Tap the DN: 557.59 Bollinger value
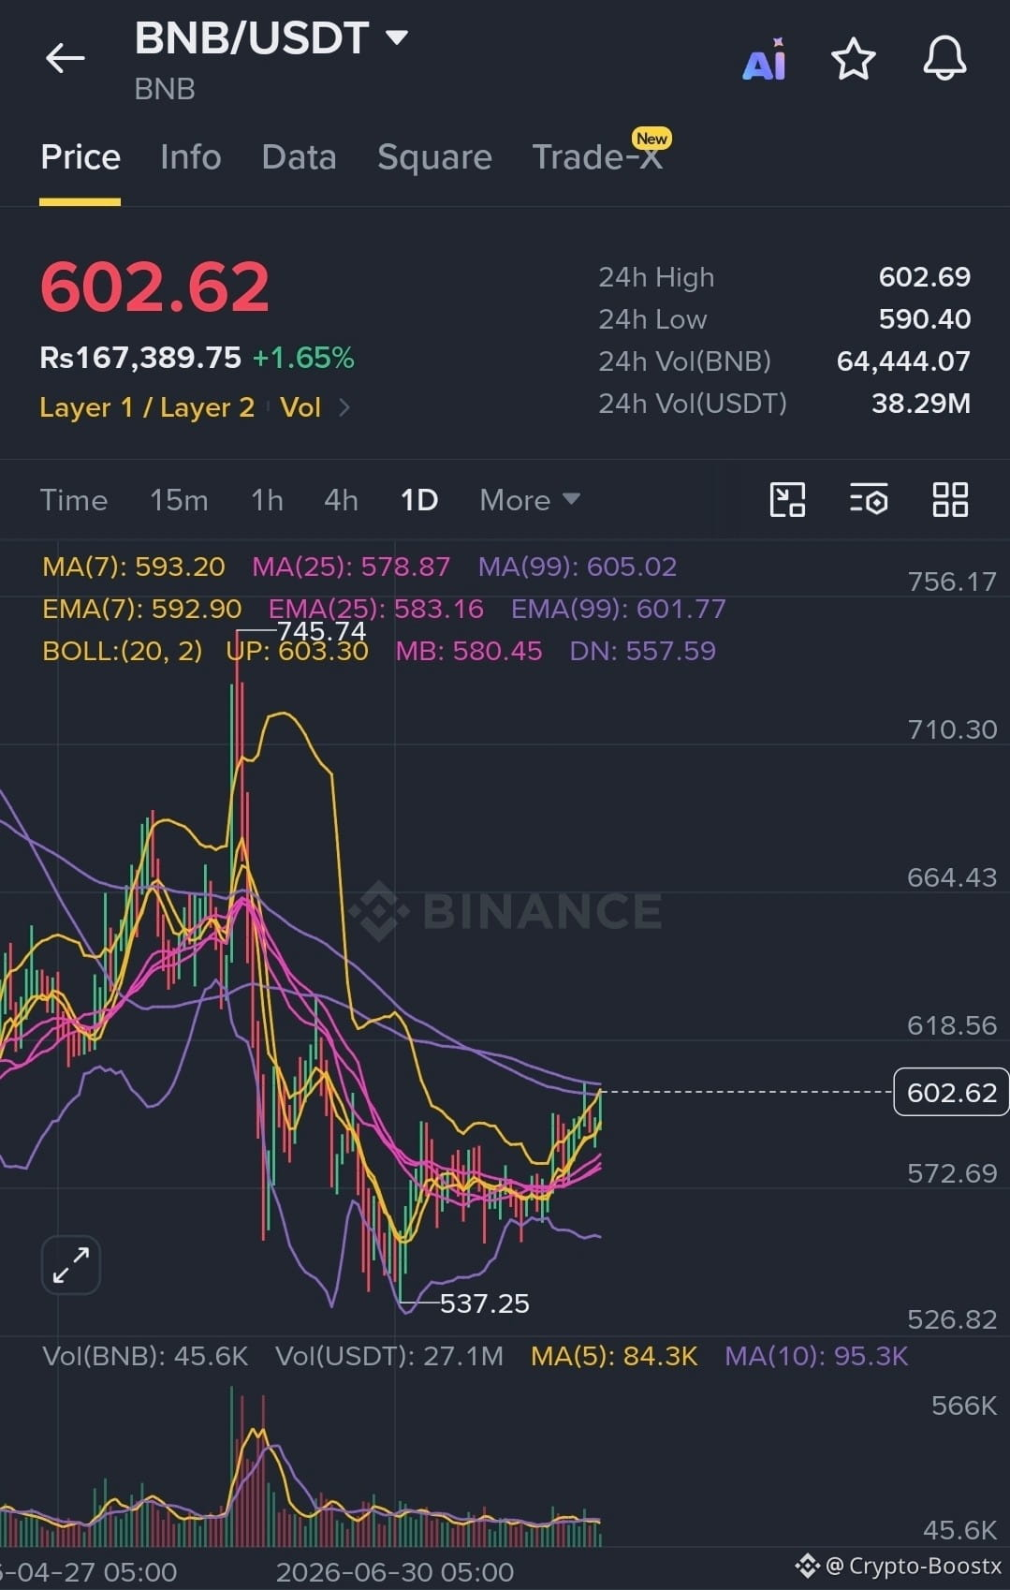 point(643,651)
